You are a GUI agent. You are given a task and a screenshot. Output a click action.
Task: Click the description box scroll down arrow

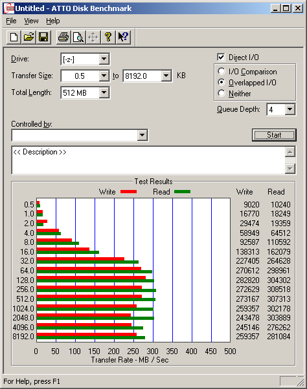tap(290, 169)
